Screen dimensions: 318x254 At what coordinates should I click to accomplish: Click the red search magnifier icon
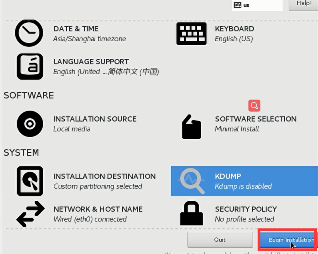[x=254, y=106]
